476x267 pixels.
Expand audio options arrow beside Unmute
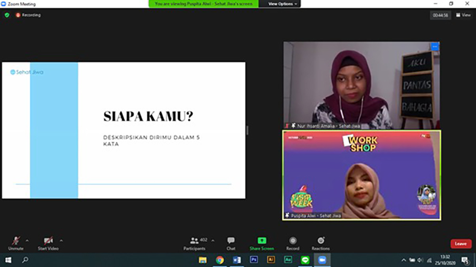click(27, 240)
